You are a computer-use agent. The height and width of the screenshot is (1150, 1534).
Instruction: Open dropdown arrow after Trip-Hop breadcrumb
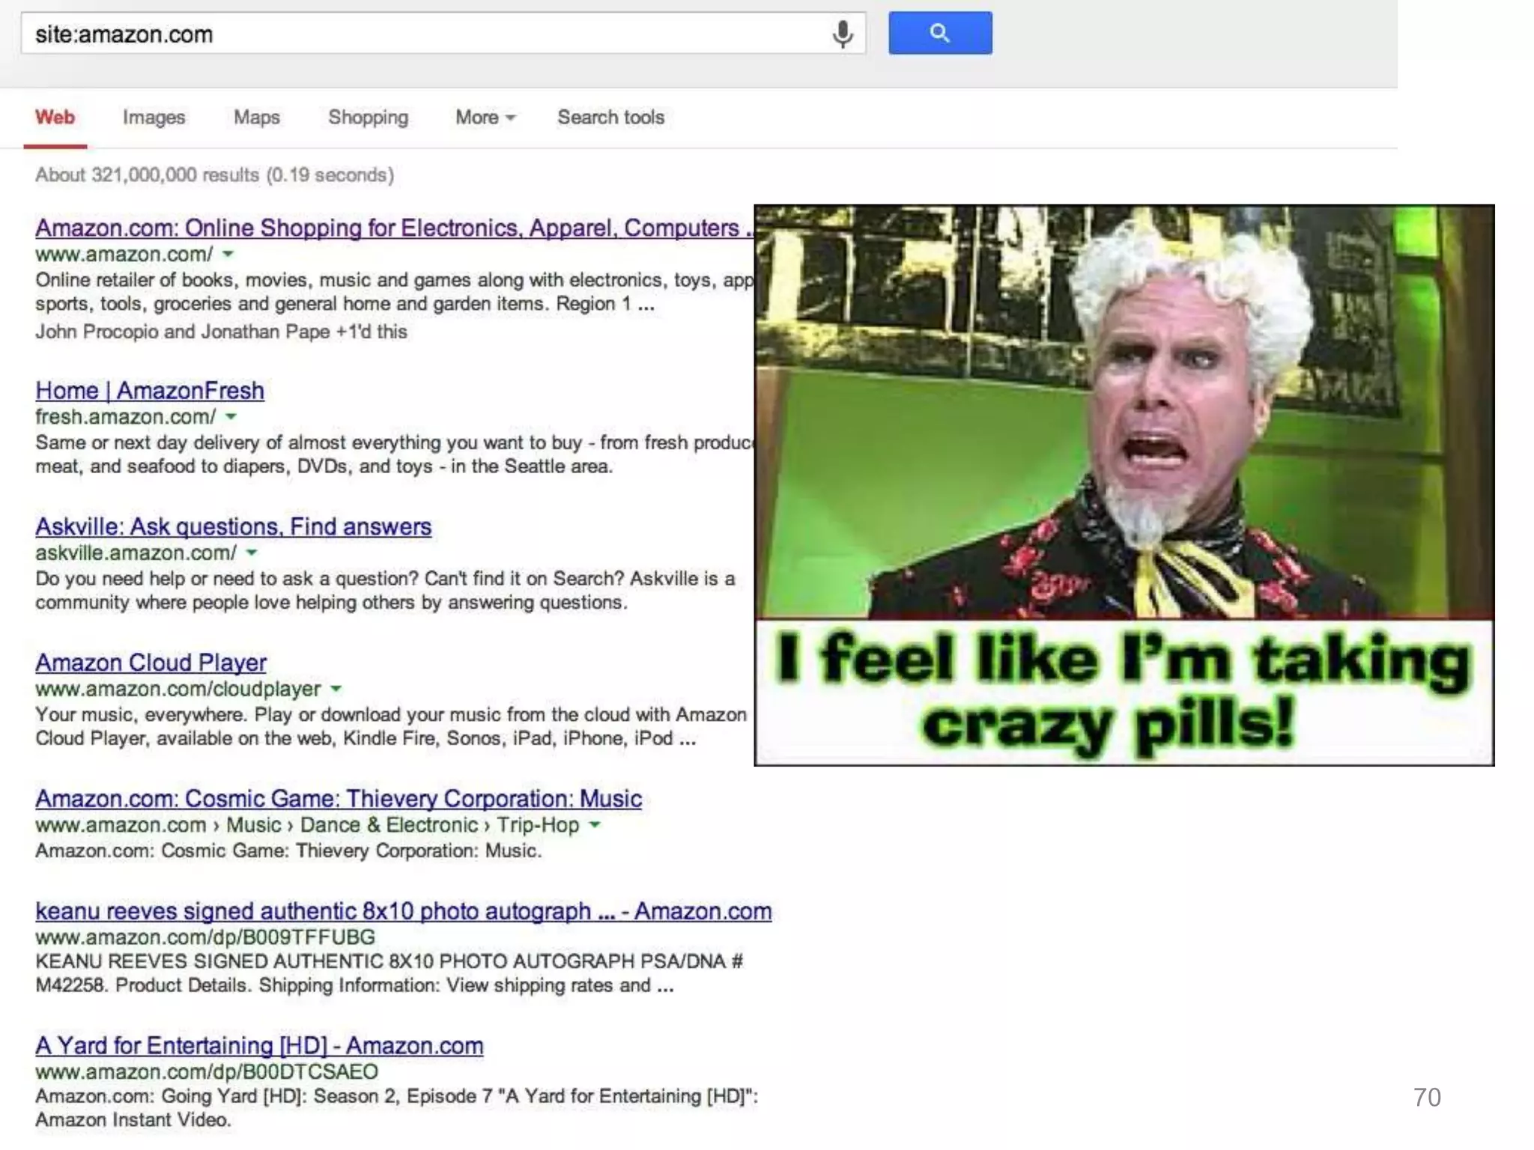[595, 825]
